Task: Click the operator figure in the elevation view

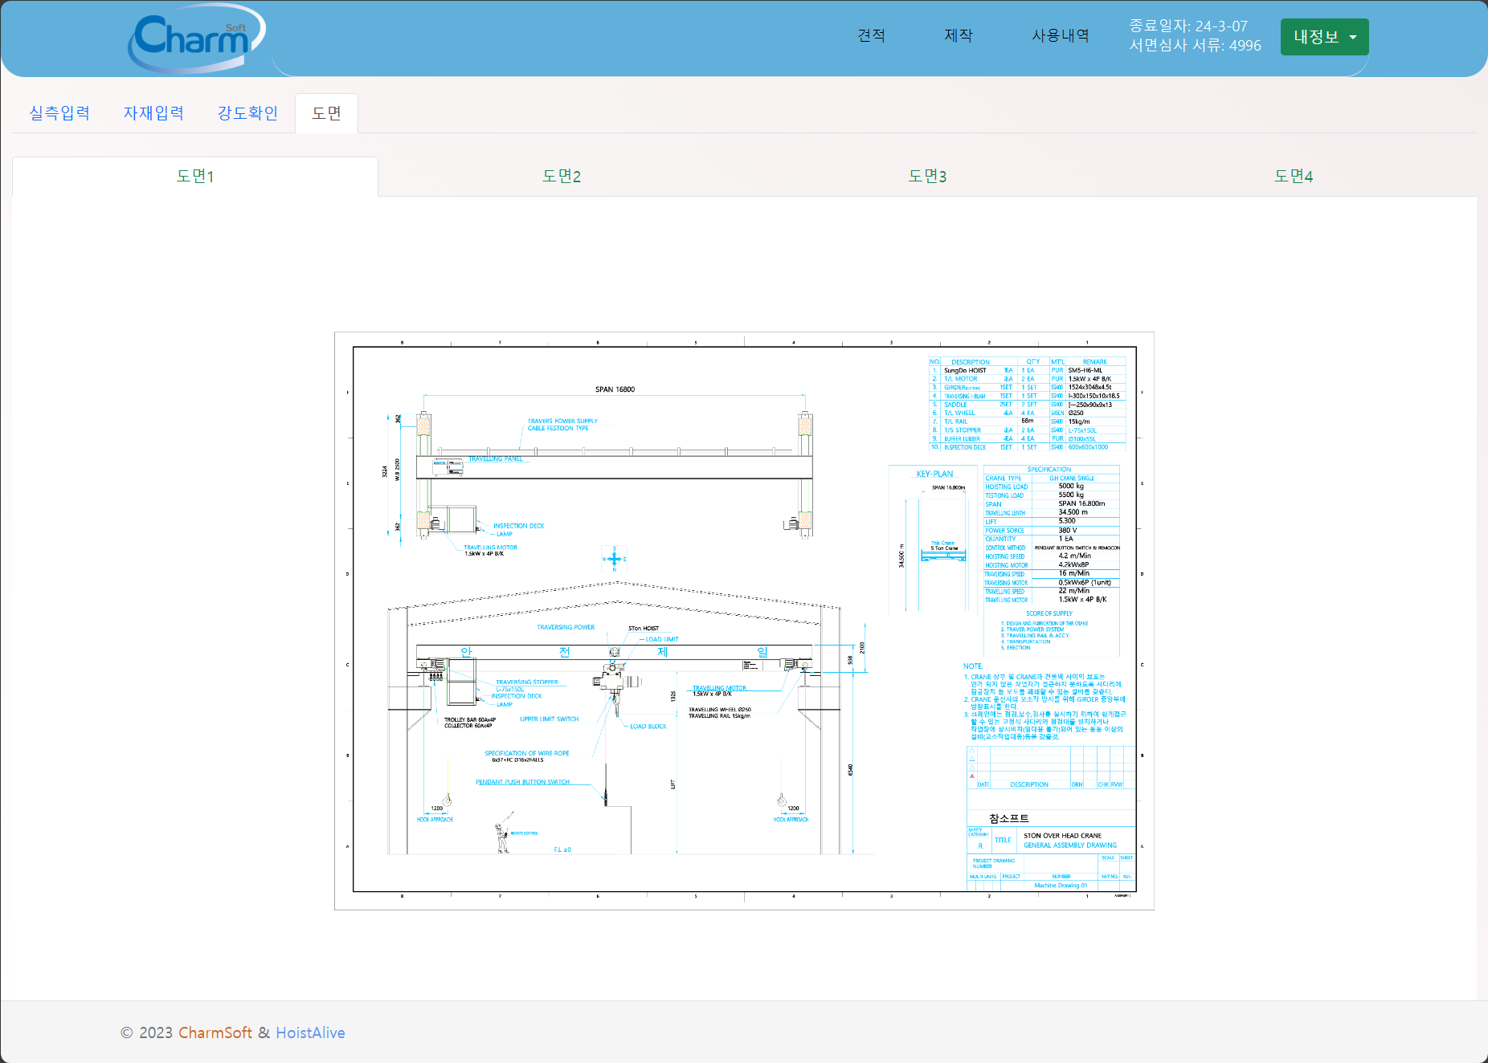Action: (x=503, y=837)
